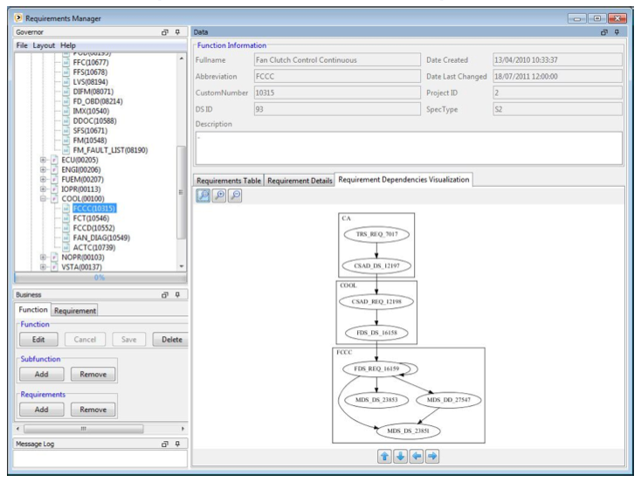
Task: Click the Requirements Manager app icon
Action: coord(18,18)
